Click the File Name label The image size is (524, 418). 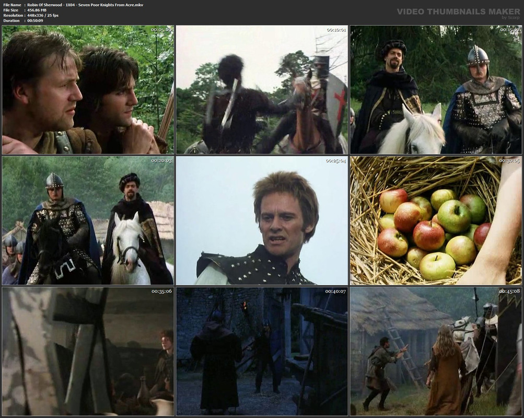pos(12,5)
